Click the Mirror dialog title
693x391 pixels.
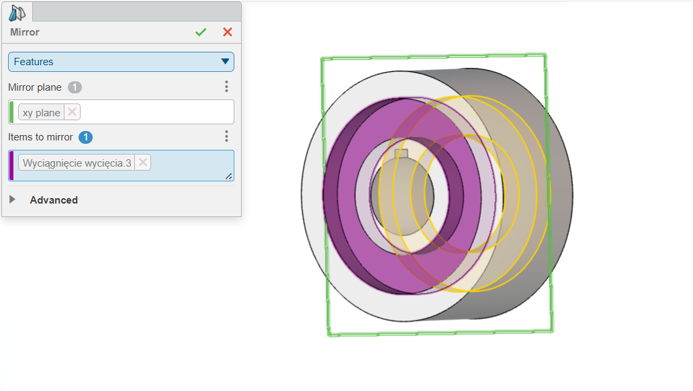(25, 32)
